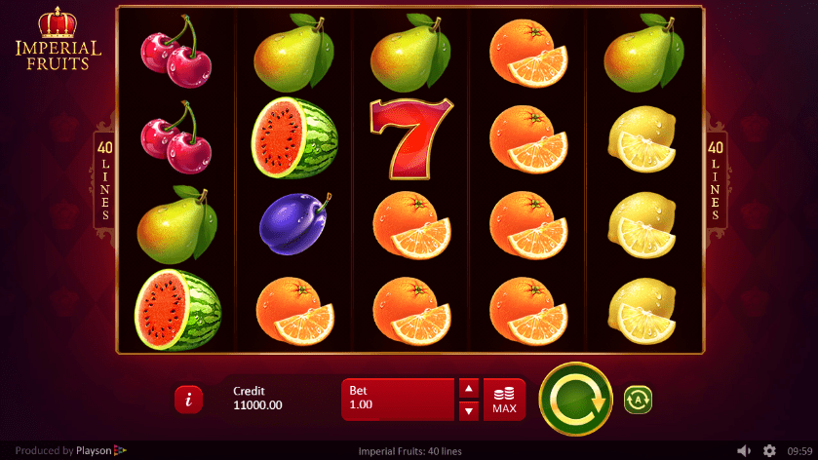Enable autoplay with the A icon
Viewport: 818px width, 460px height.
pyautogui.click(x=638, y=400)
